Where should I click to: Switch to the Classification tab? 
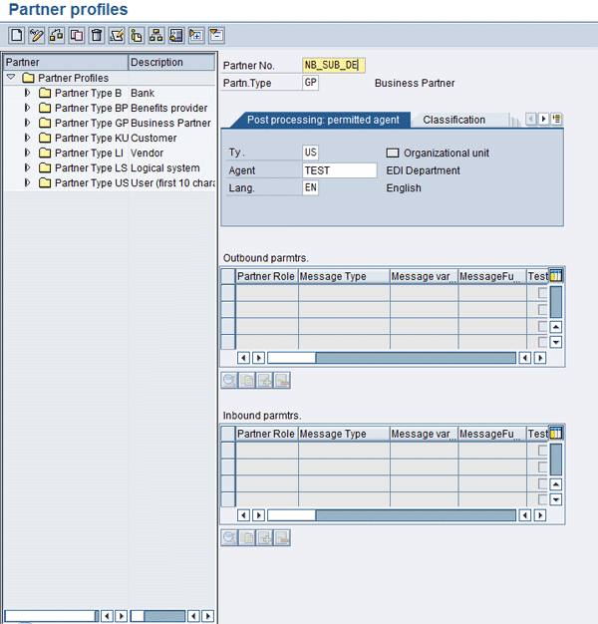point(453,120)
